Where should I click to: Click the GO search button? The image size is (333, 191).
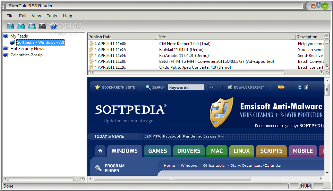[x=211, y=87]
